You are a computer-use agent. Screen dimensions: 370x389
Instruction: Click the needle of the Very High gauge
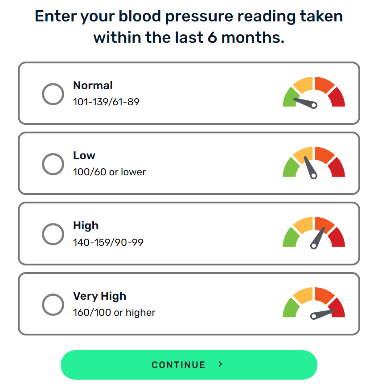pyautogui.click(x=322, y=315)
